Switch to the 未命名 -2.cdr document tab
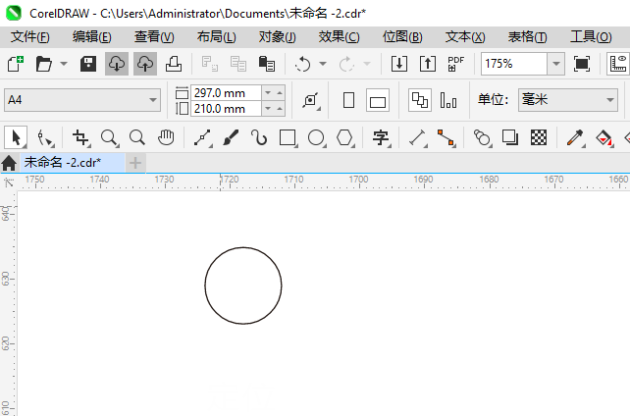 [x=73, y=163]
